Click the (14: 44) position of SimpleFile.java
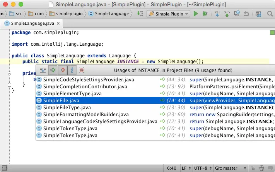 (x=176, y=100)
